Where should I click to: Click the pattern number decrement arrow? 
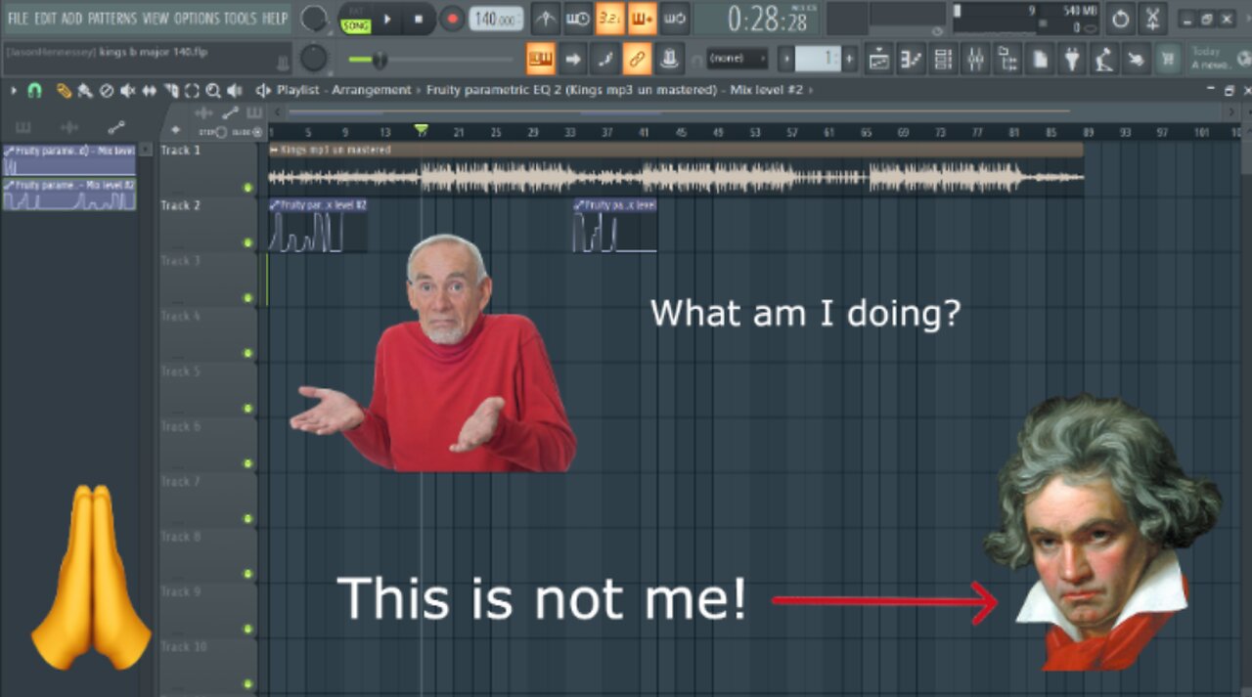click(786, 60)
